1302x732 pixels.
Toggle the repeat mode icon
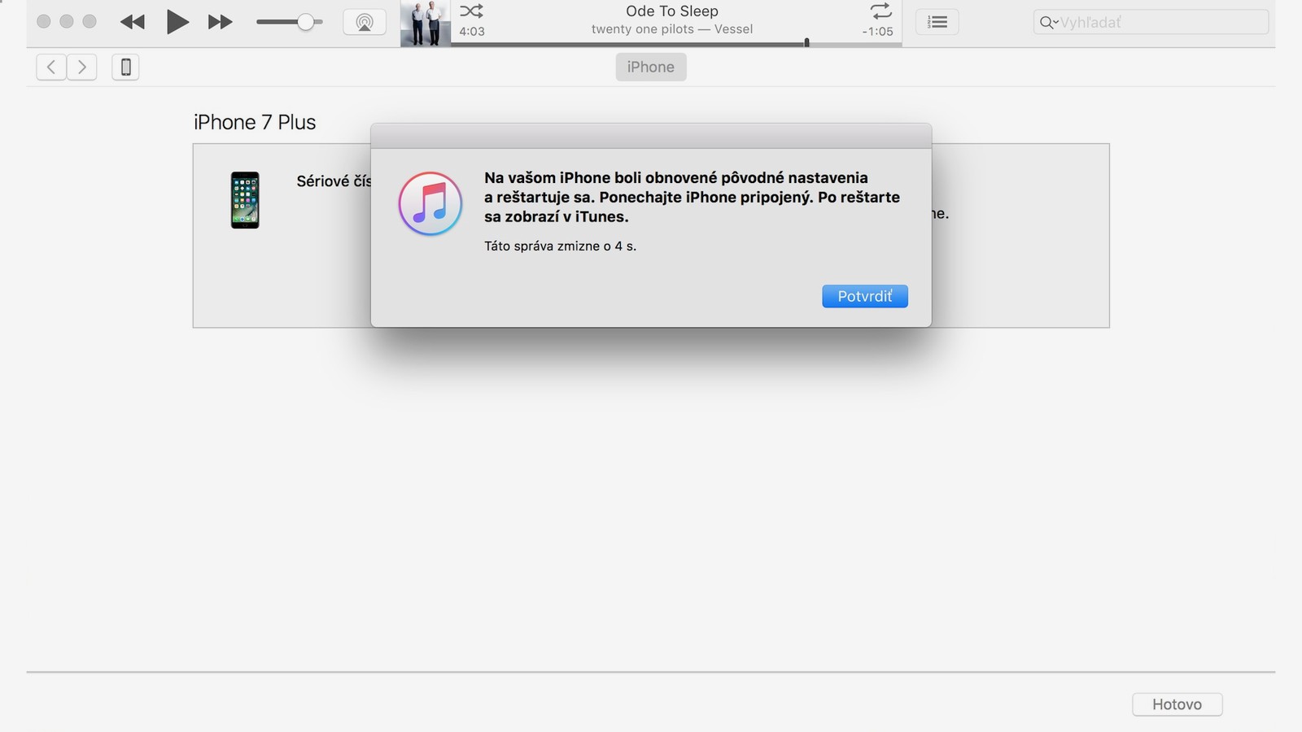click(x=880, y=11)
